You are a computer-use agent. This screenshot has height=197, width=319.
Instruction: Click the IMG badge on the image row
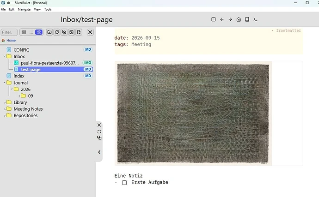(x=87, y=63)
